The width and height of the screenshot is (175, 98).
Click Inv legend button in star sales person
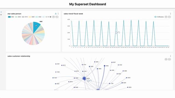pos(57,17)
